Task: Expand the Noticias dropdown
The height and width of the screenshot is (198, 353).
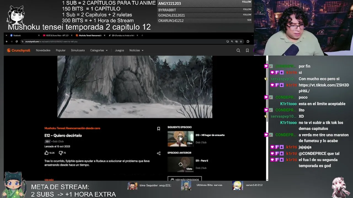Action: pyautogui.click(x=137, y=50)
